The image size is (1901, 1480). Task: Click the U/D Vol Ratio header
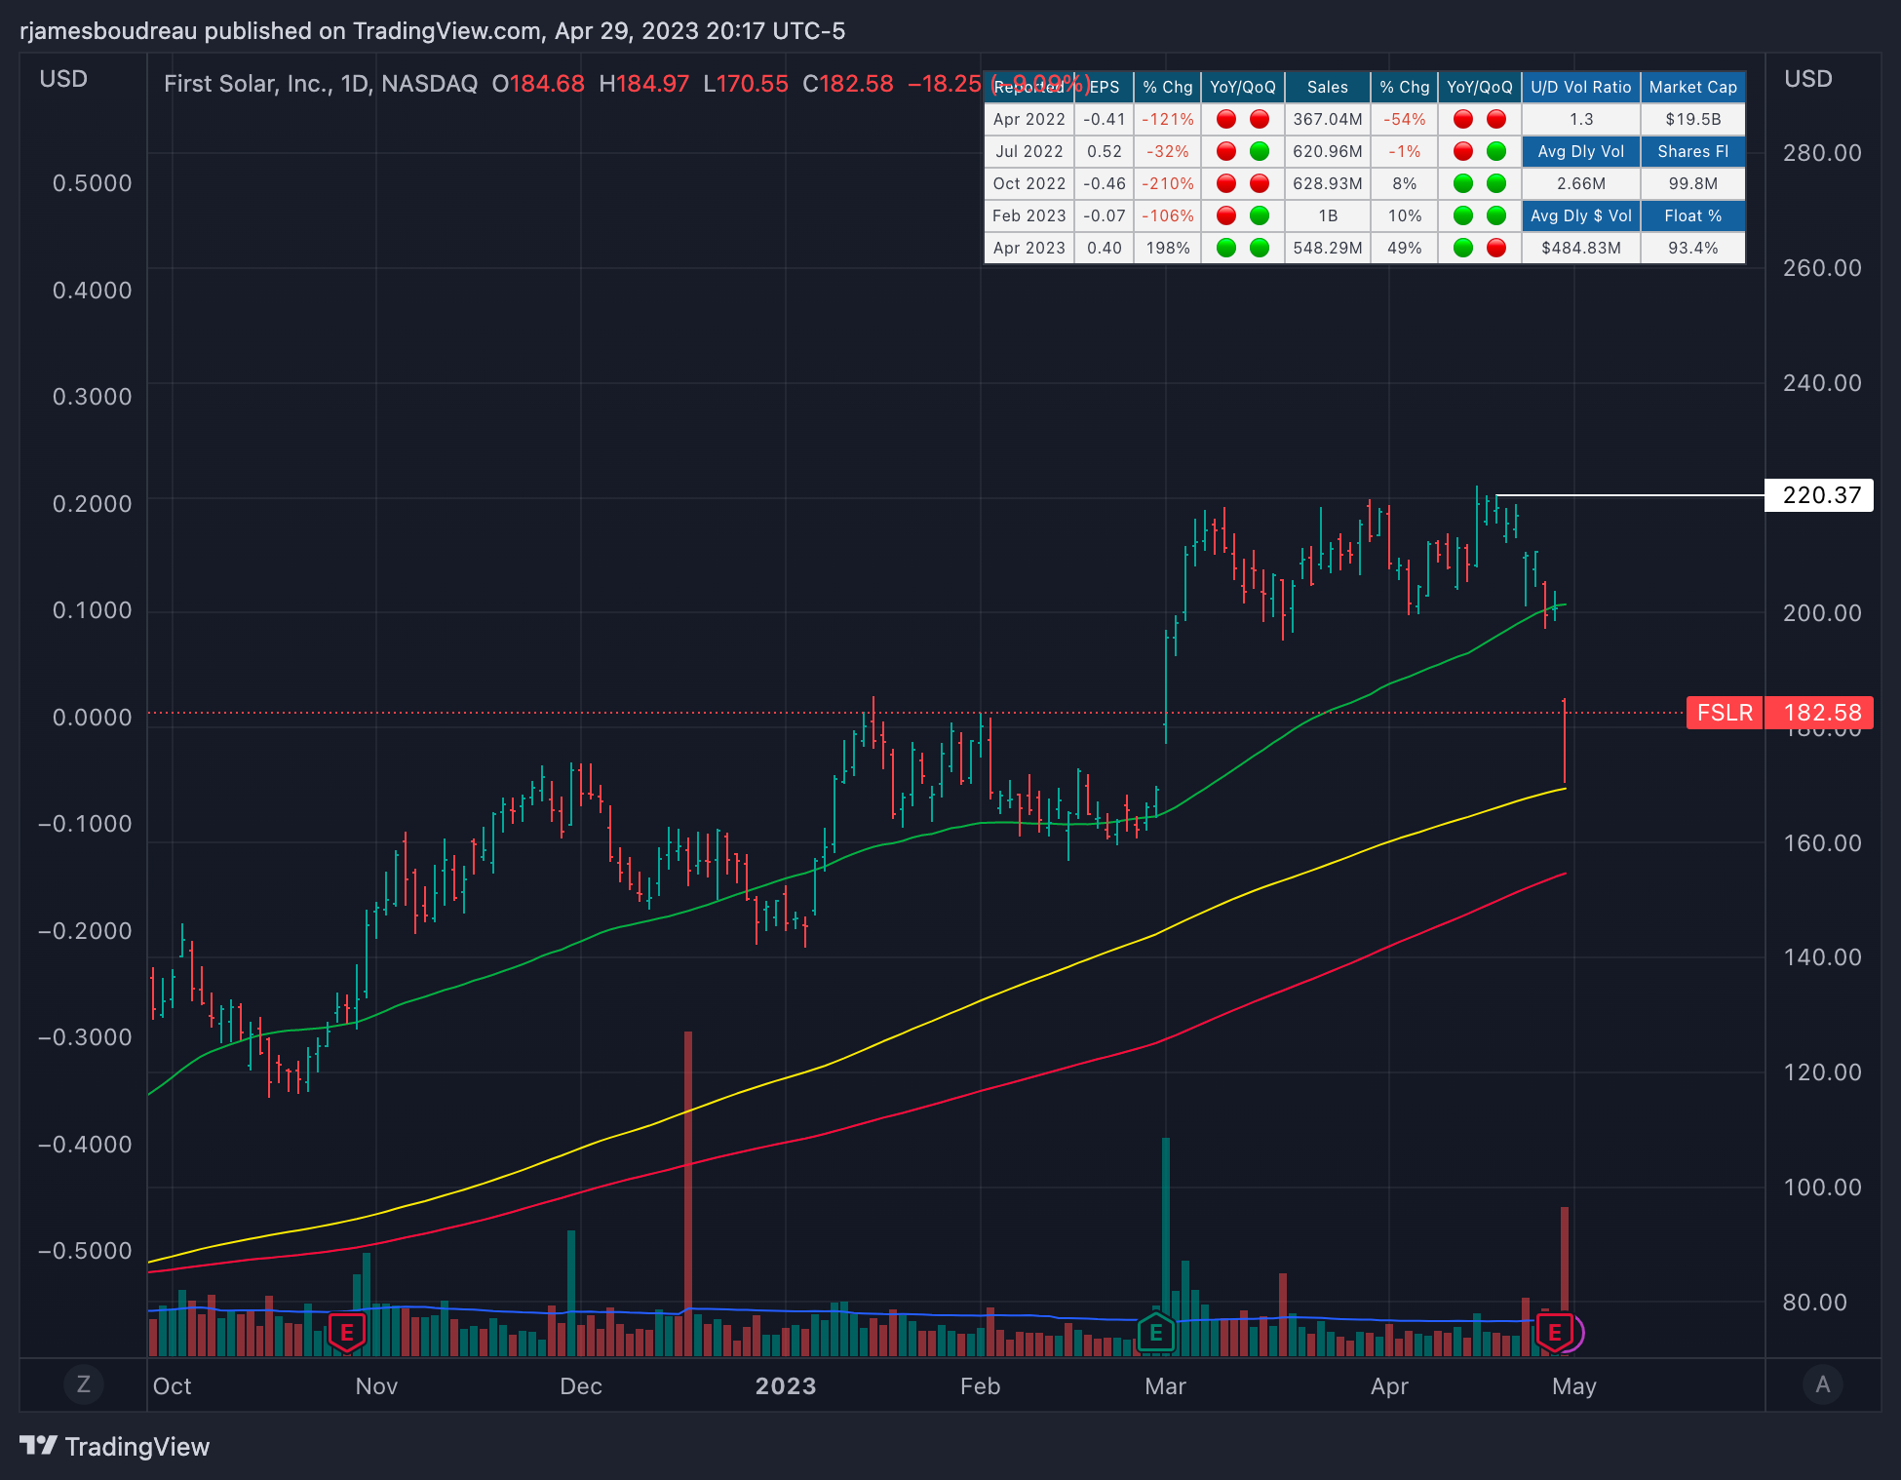click(1580, 87)
